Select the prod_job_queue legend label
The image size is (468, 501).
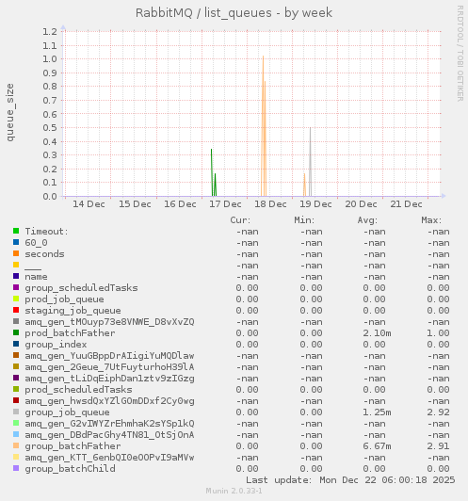tap(65, 299)
